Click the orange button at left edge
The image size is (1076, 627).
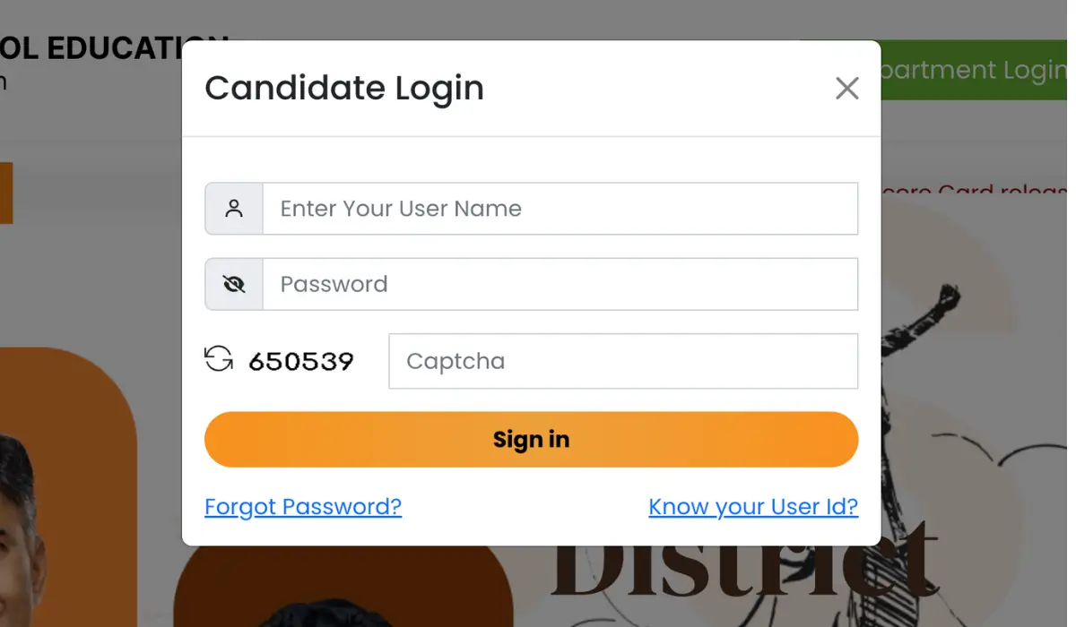[x=5, y=193]
